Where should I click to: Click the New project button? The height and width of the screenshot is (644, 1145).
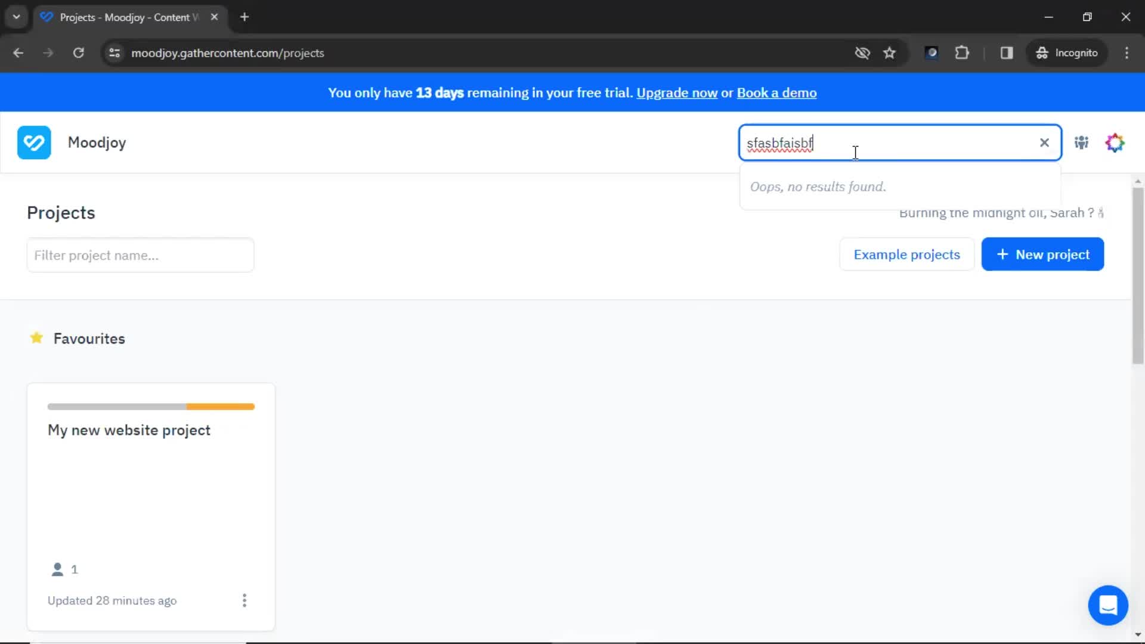click(1042, 254)
